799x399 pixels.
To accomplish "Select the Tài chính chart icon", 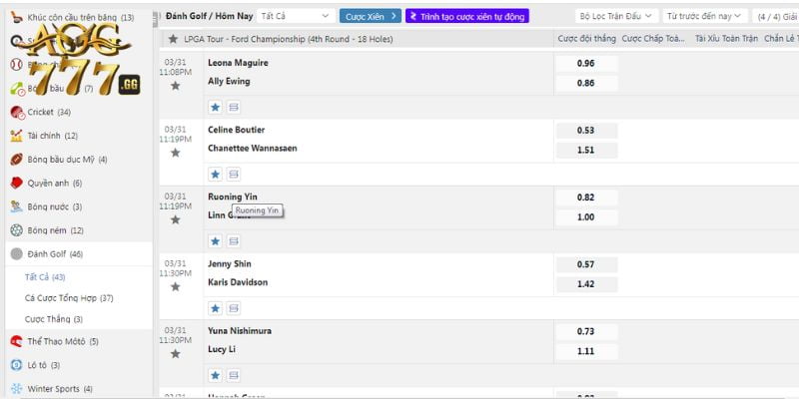I will [16, 136].
